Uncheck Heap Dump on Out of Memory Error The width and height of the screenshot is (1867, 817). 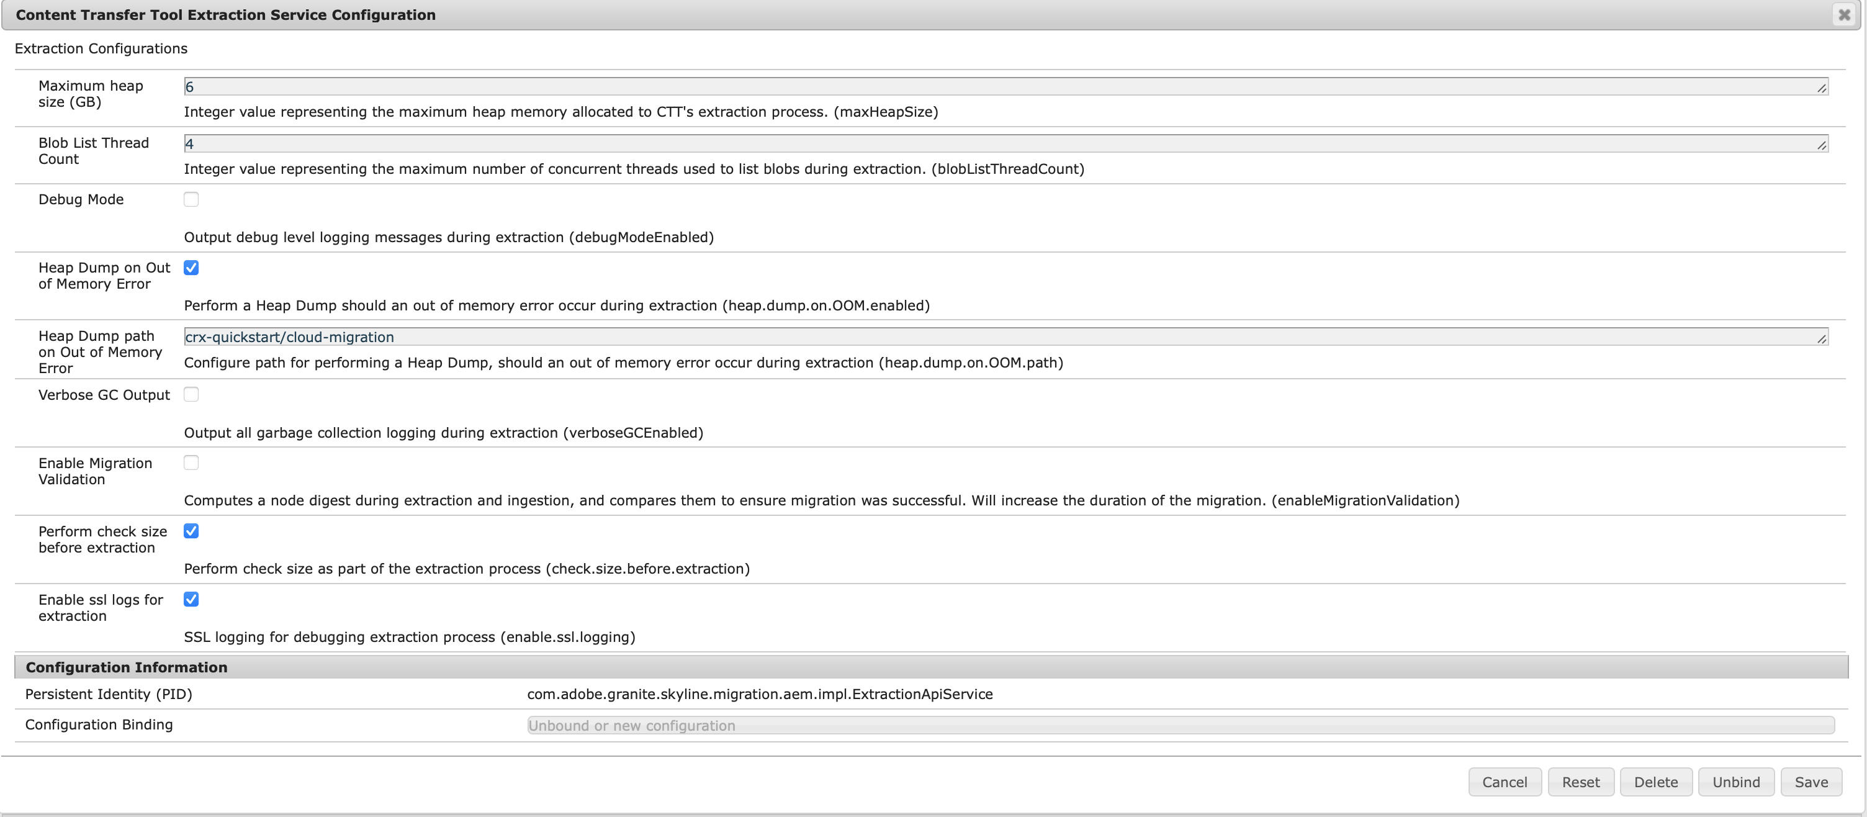click(191, 268)
